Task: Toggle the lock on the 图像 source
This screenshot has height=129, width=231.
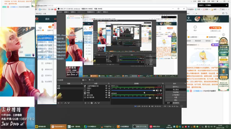Action: (109, 93)
